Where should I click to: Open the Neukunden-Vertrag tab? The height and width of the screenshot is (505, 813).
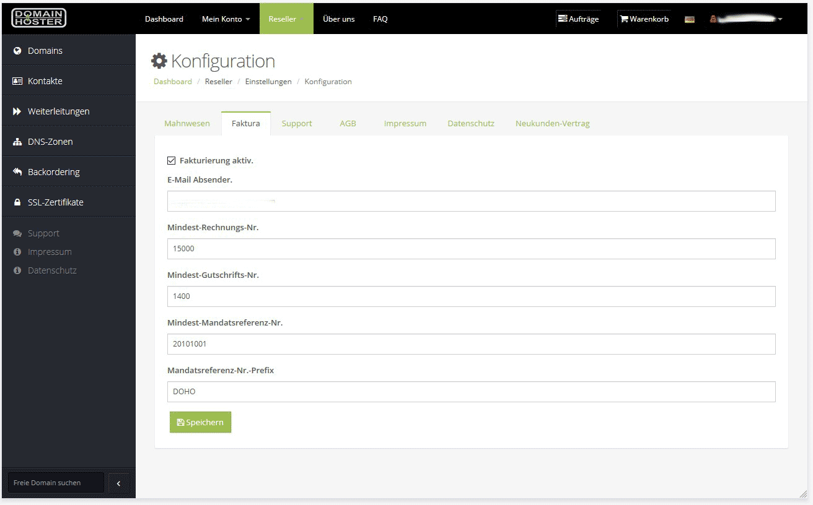pos(553,123)
